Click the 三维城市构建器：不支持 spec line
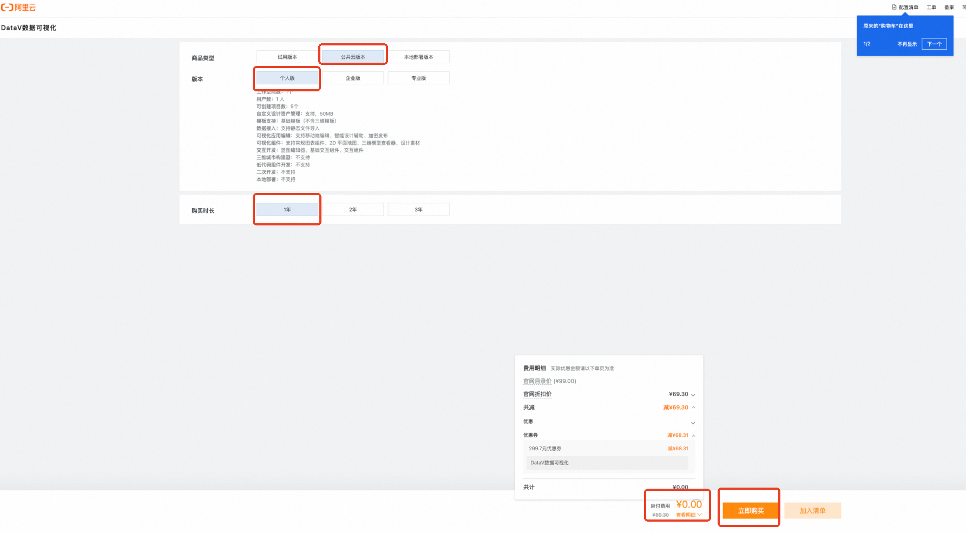Screen dimensions: 966x533 283,157
